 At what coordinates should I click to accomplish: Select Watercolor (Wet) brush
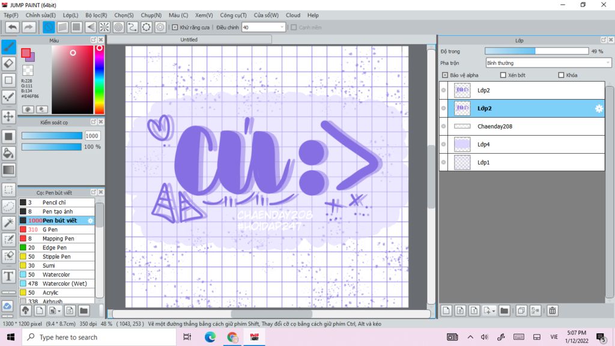[57, 284]
